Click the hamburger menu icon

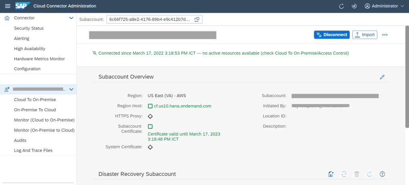click(8, 6)
